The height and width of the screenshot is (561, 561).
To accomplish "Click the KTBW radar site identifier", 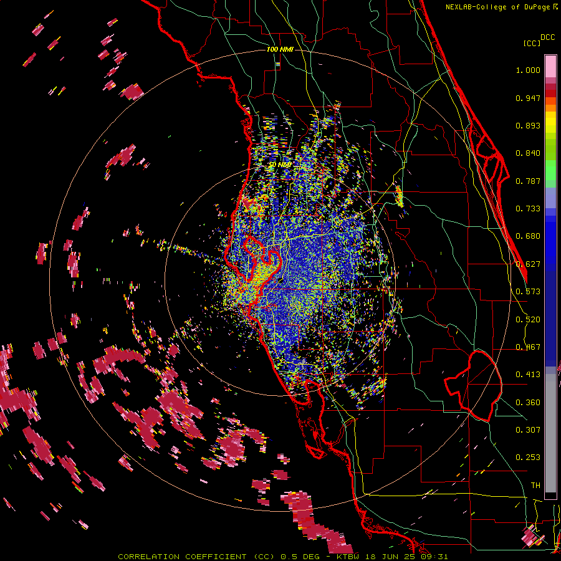I will [347, 557].
